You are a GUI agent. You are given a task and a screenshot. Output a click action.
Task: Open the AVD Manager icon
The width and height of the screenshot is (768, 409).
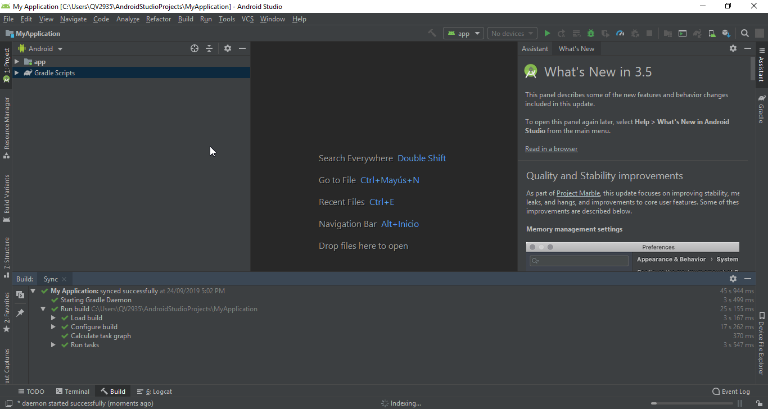pos(712,34)
